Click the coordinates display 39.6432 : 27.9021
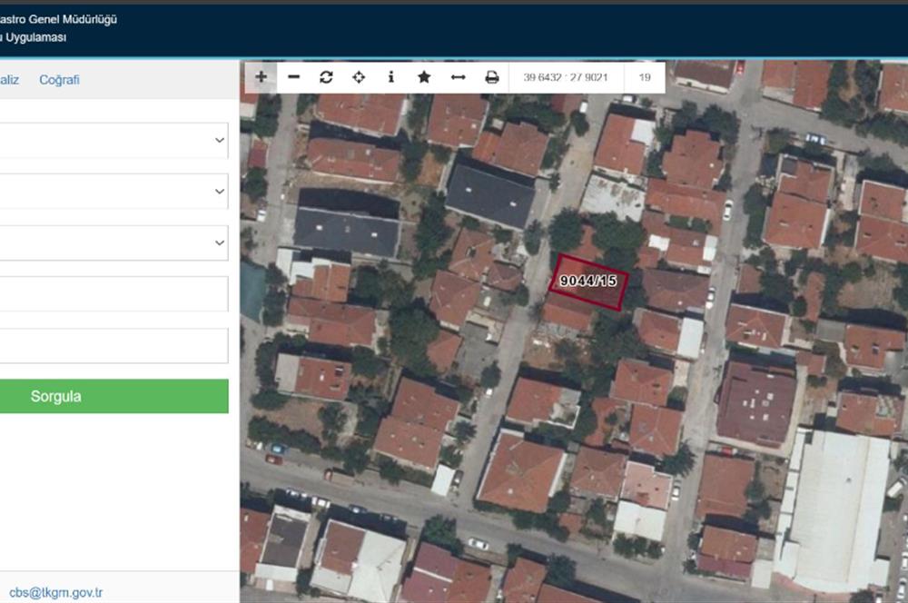This screenshot has height=603, width=908. click(566, 77)
